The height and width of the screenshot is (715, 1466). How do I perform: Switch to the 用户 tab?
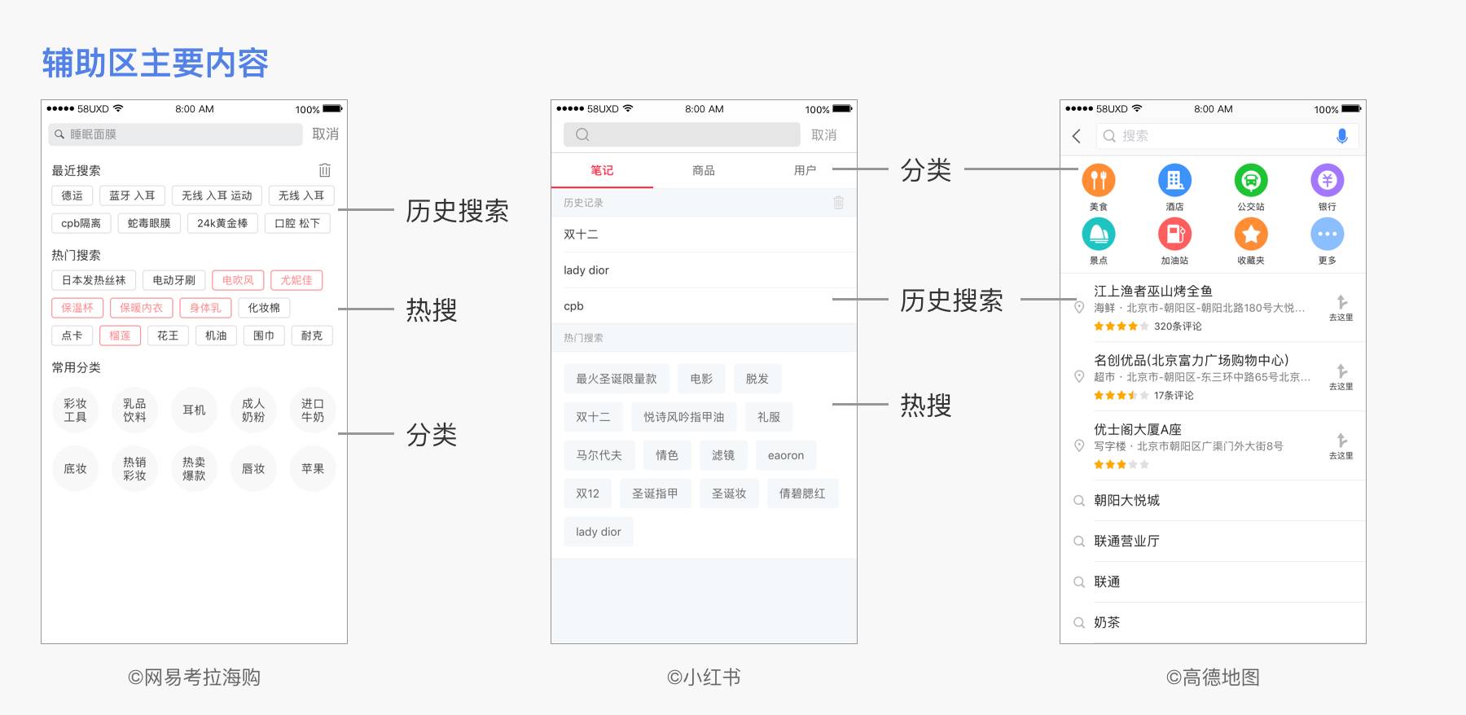pyautogui.click(x=805, y=170)
